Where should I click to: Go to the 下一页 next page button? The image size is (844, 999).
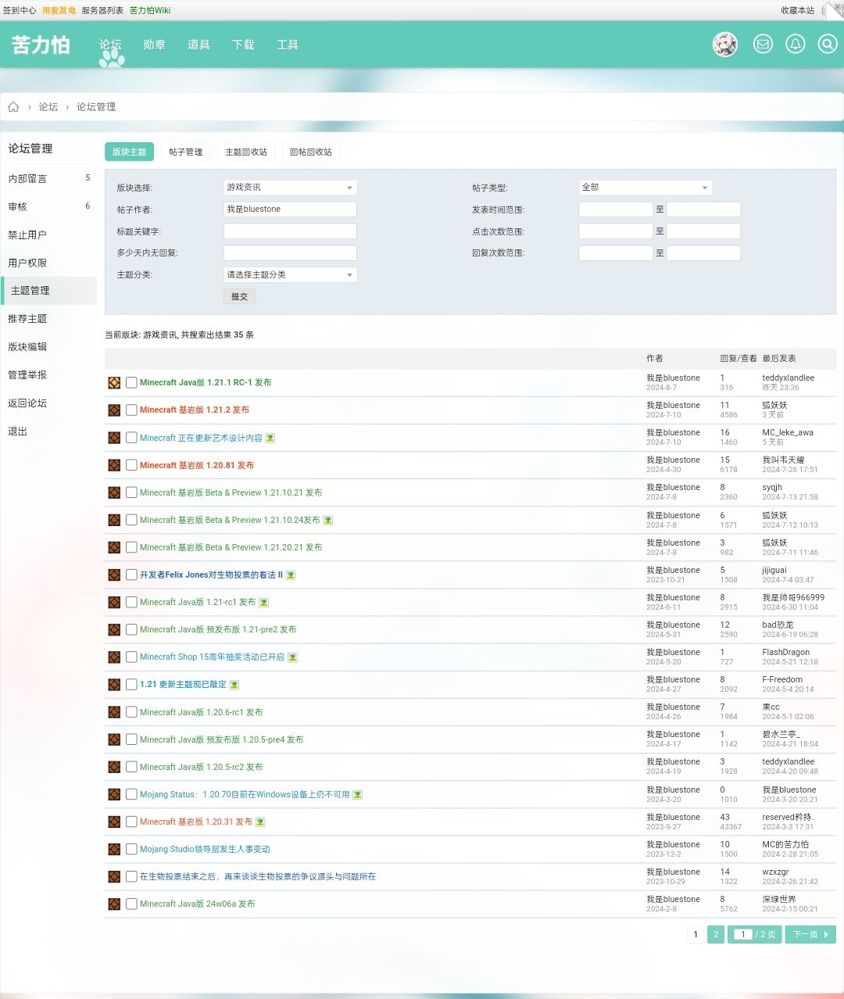click(x=810, y=934)
